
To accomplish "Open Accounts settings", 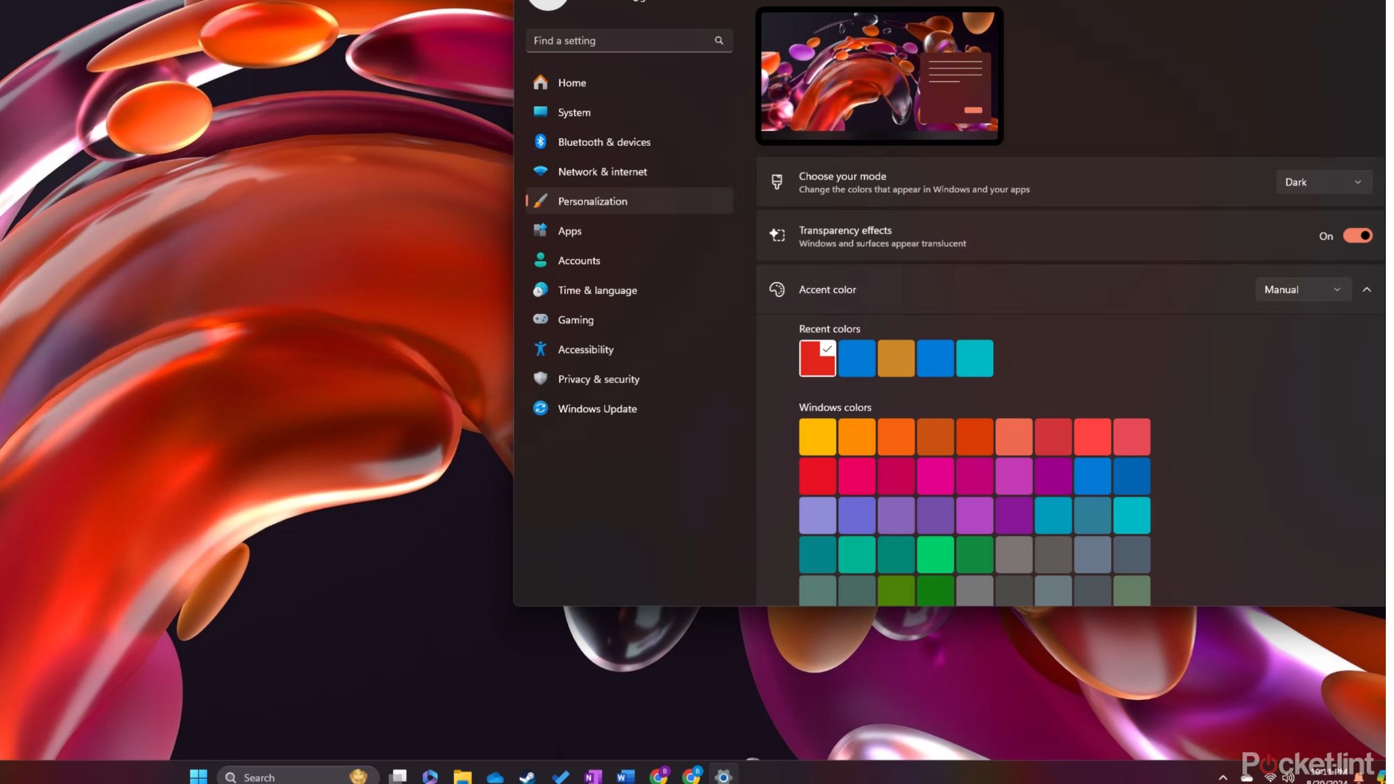I will tap(579, 260).
